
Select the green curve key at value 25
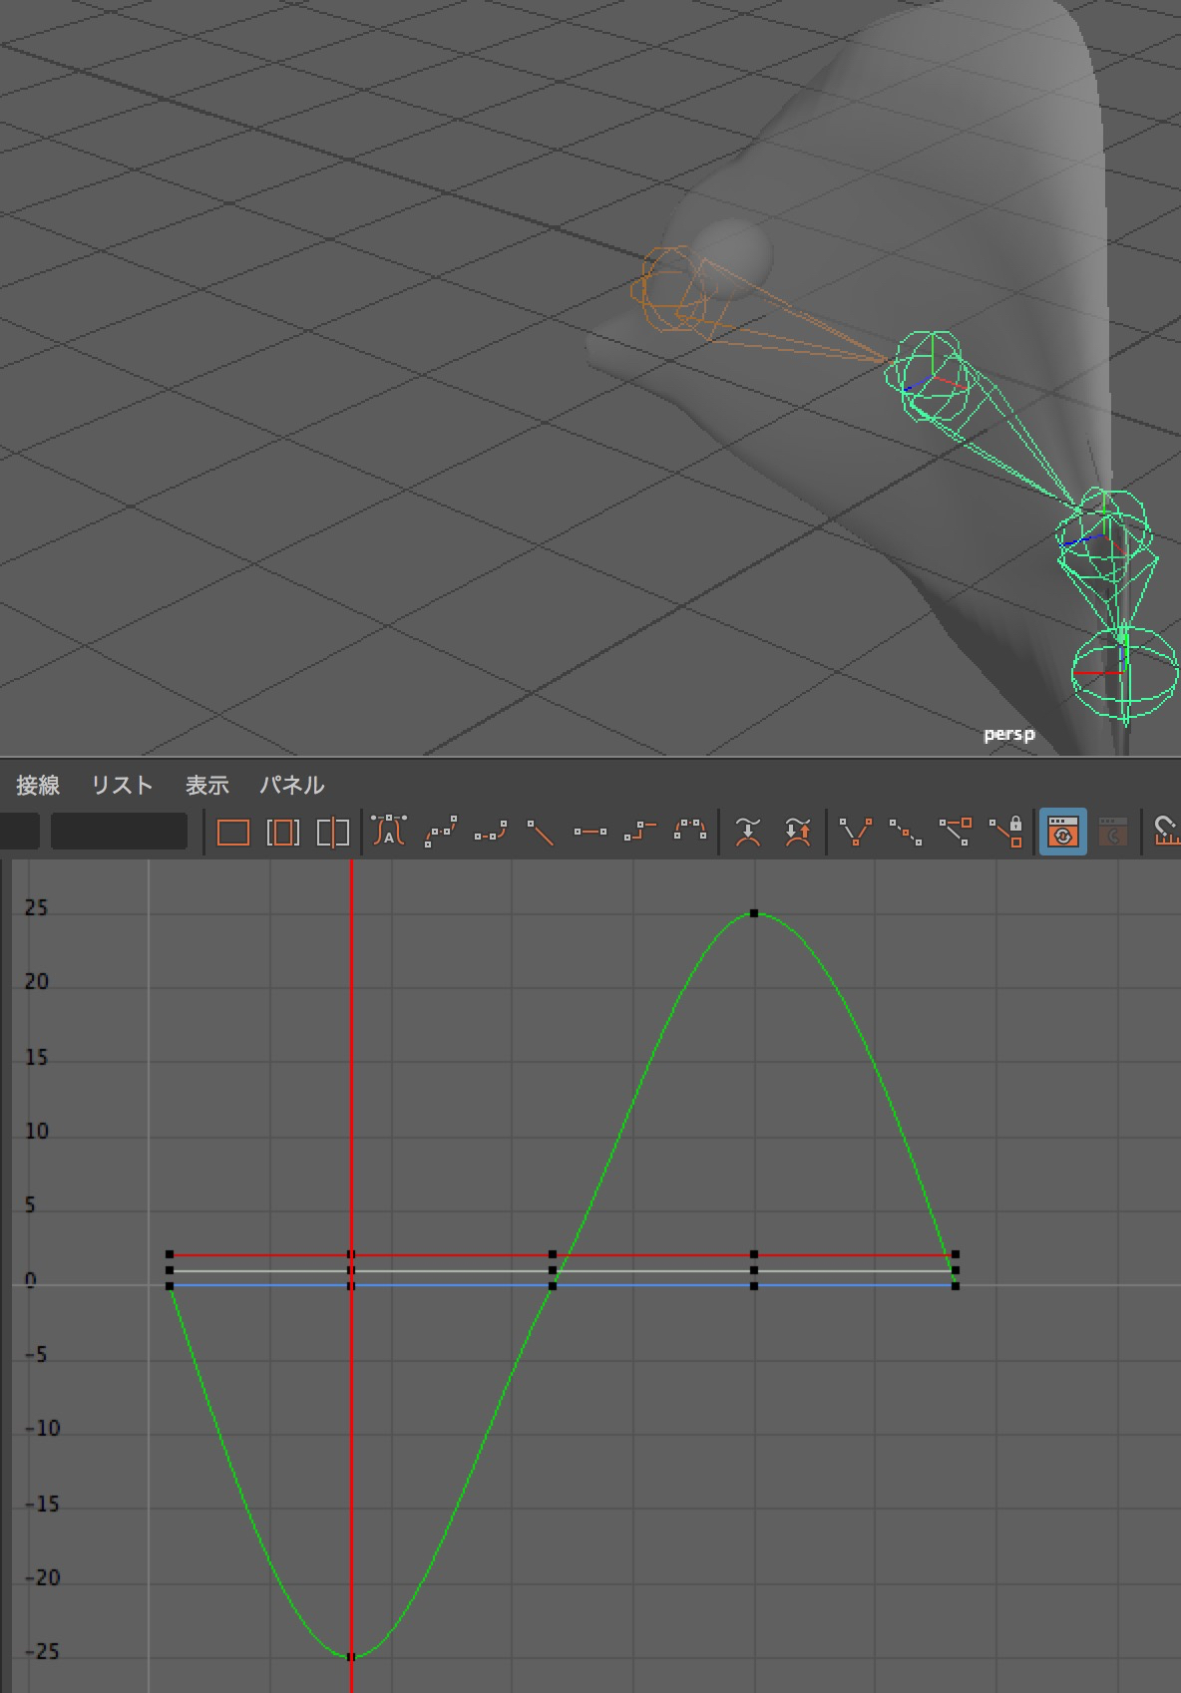tap(754, 913)
